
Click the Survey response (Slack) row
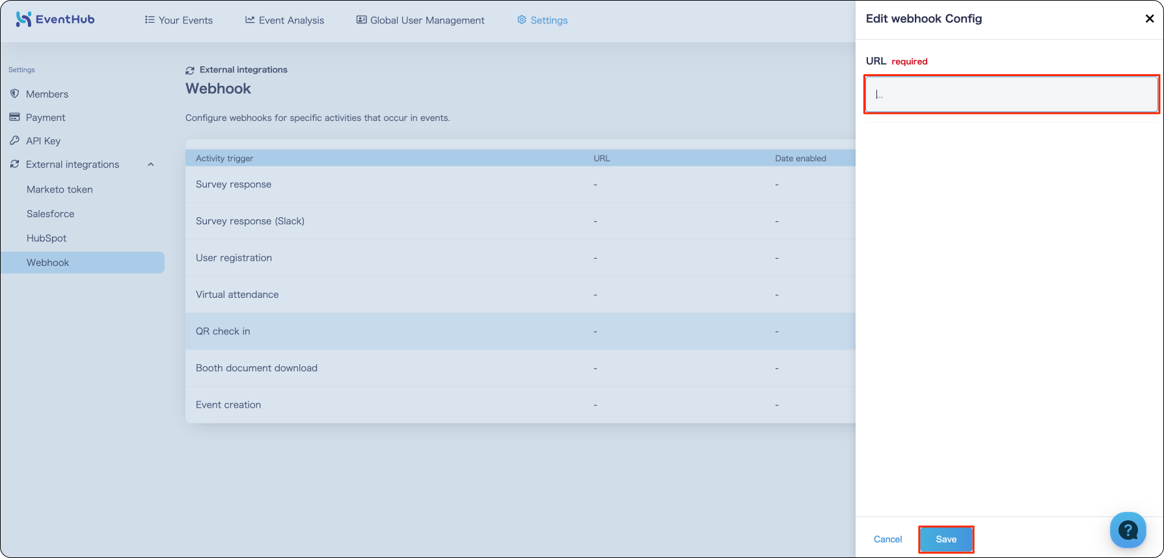click(x=521, y=221)
